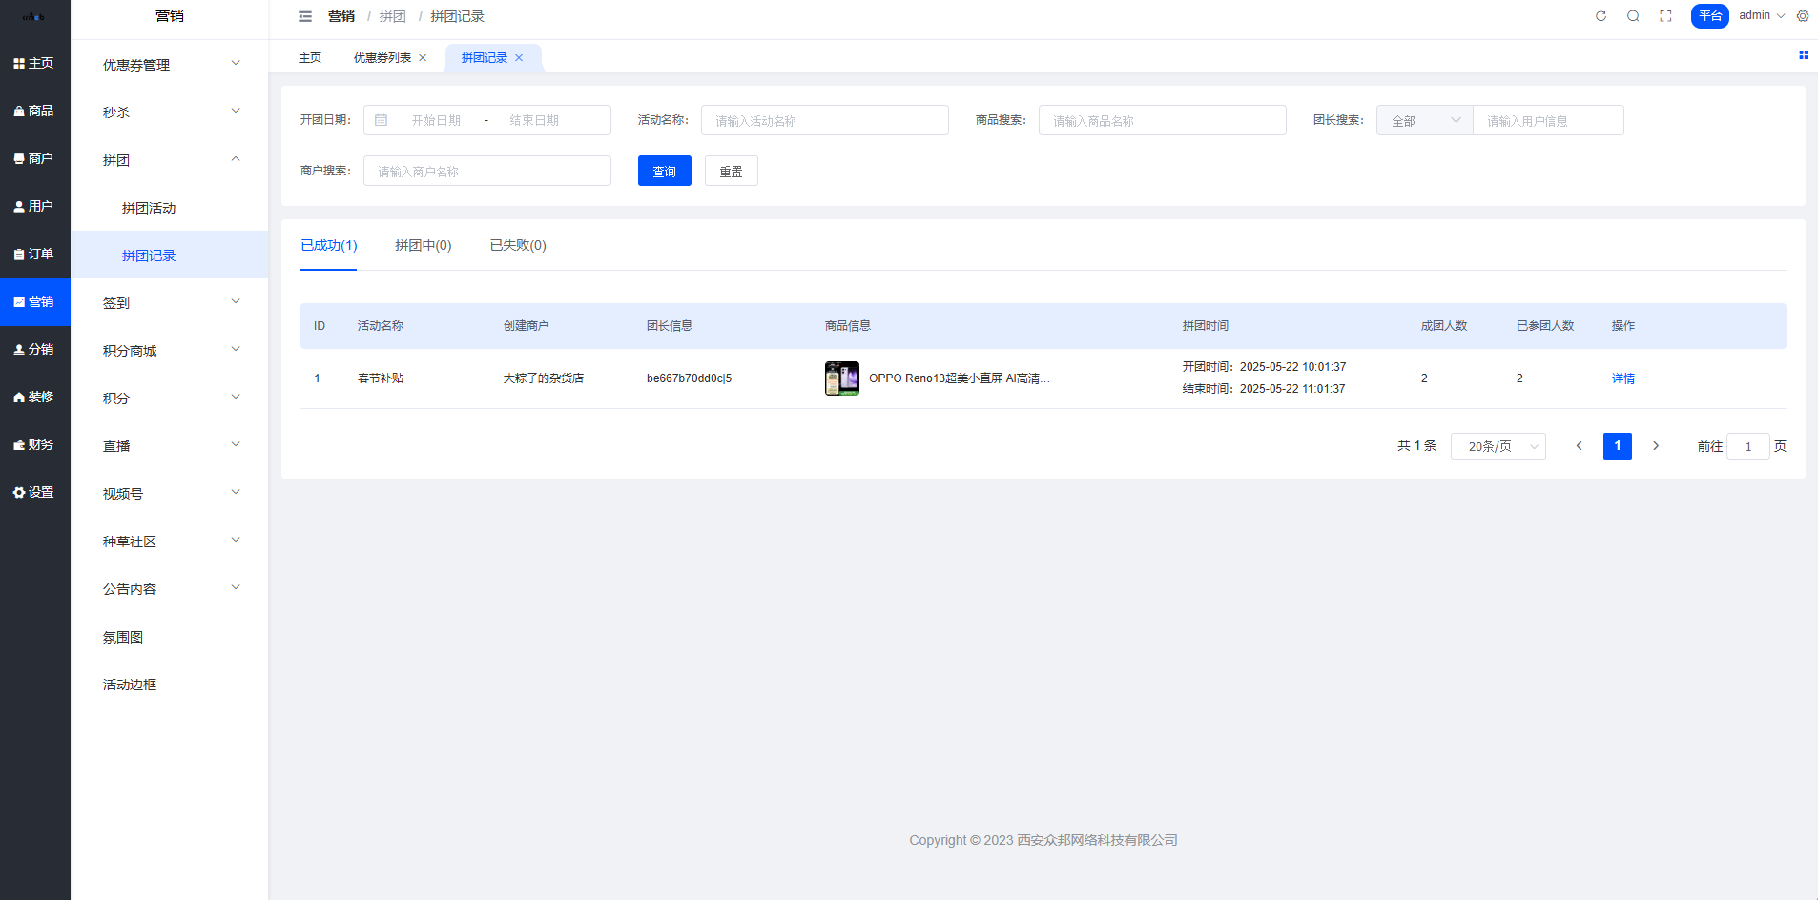Click the refresh icon in top bar
Image resolution: width=1818 pixels, height=900 pixels.
point(1601,16)
